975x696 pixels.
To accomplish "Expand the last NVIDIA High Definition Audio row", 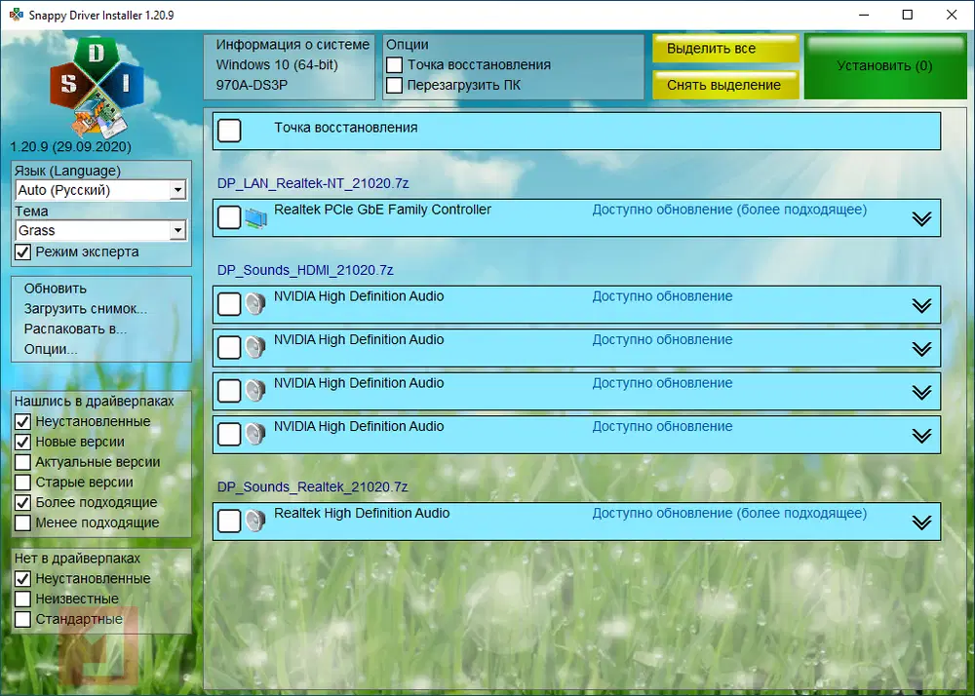I will tap(921, 435).
